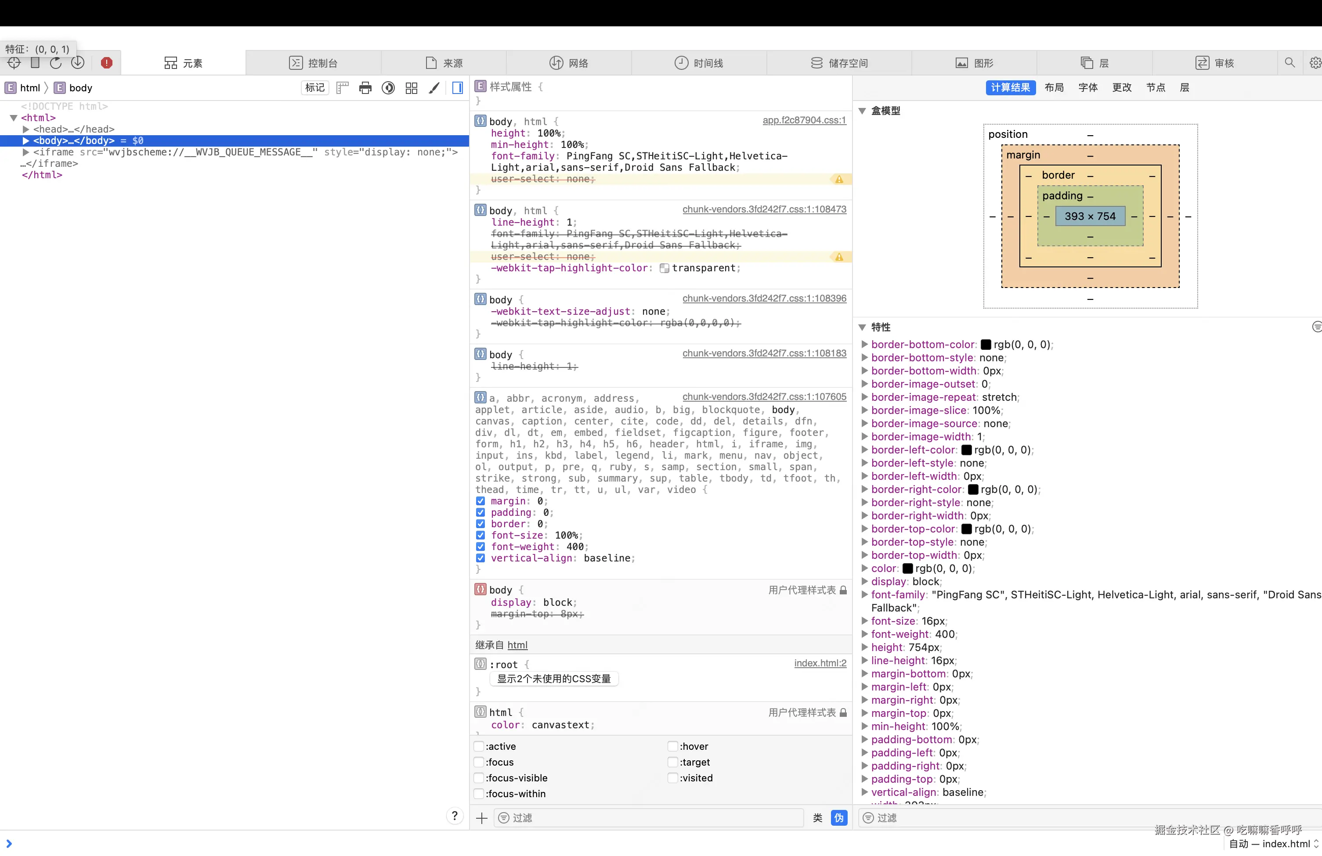Toggle dark appearance icon

pos(388,88)
